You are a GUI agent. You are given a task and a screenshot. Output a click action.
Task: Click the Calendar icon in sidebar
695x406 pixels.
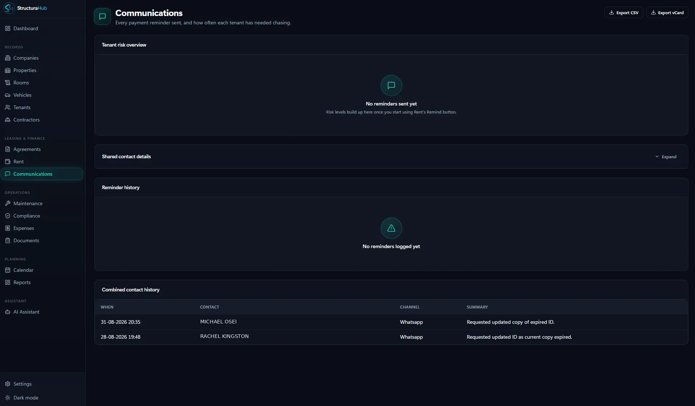(8, 270)
